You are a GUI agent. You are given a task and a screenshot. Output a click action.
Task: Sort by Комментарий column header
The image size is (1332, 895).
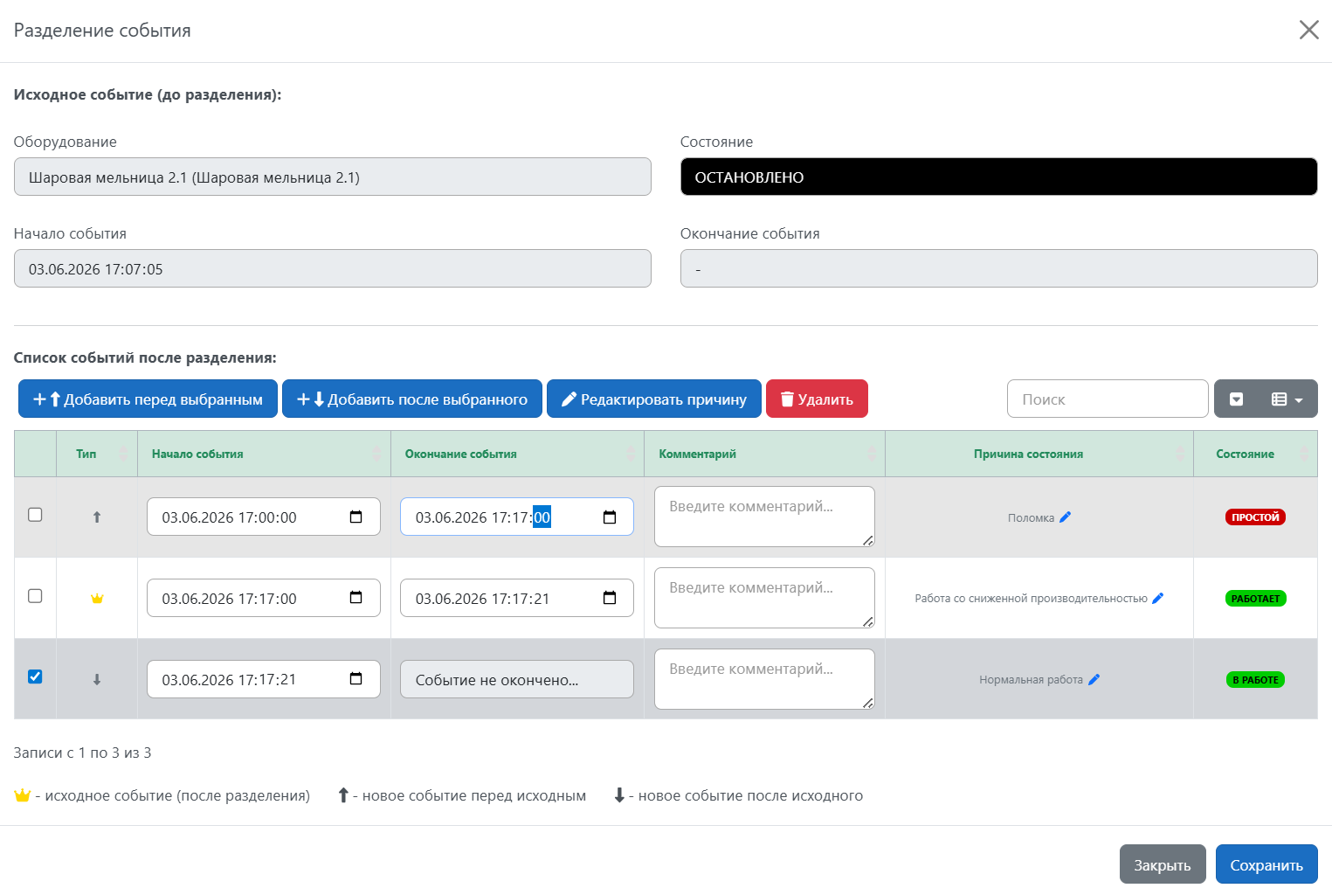(764, 454)
